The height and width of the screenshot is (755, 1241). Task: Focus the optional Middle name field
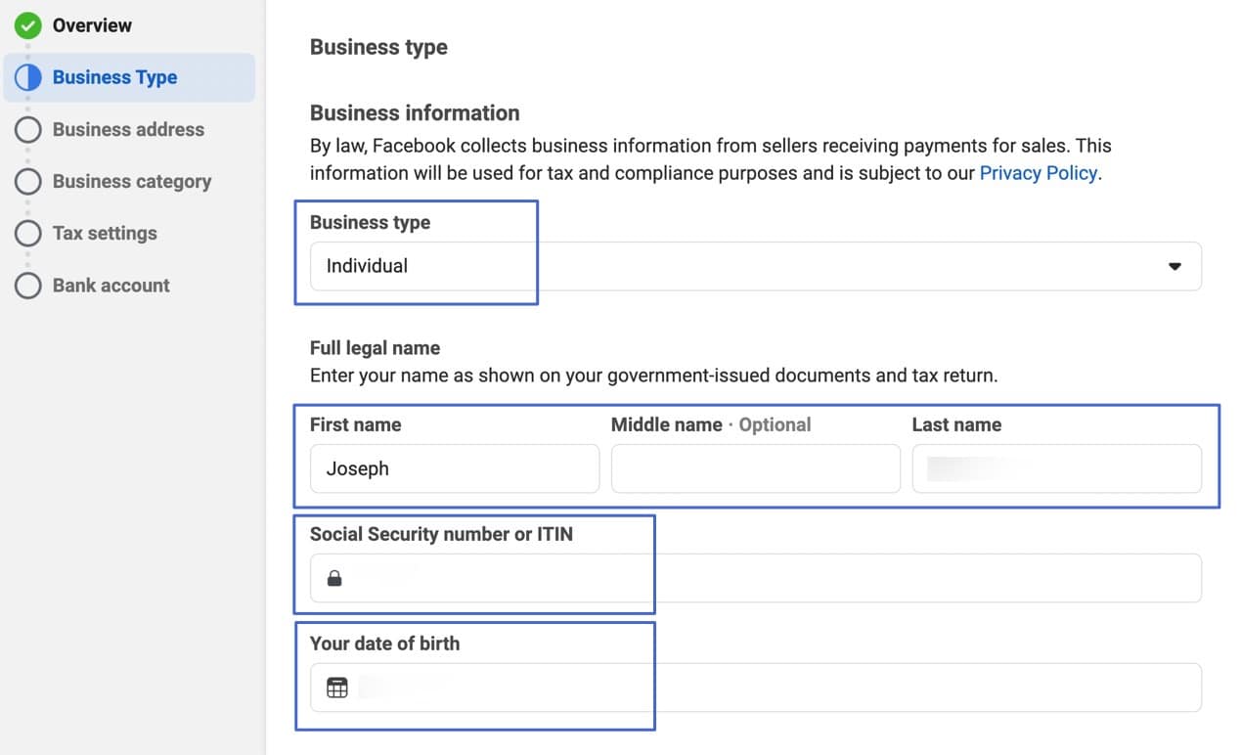[x=755, y=468]
